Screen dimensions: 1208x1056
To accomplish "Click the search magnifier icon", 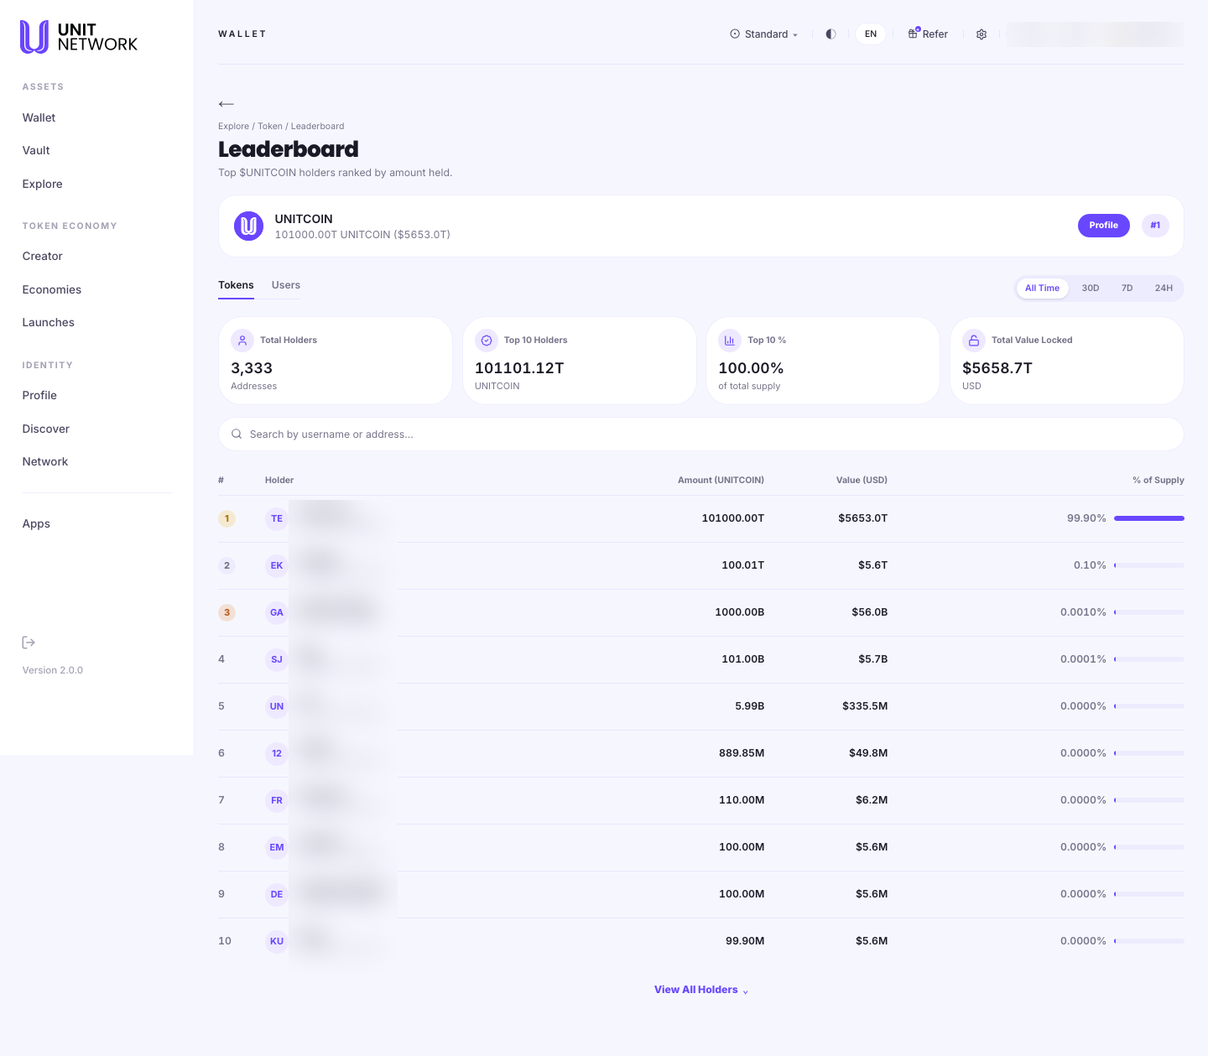I will click(237, 434).
